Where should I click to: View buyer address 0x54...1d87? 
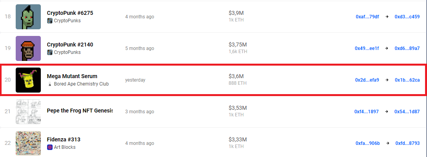tap(407, 112)
